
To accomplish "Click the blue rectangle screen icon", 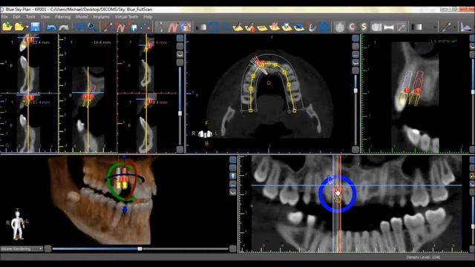I will [81, 27].
